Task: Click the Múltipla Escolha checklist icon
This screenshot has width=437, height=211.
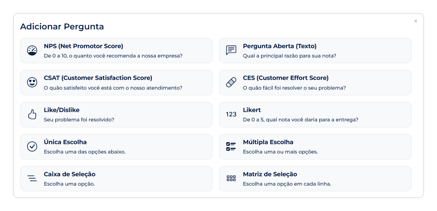Action: tap(231, 147)
